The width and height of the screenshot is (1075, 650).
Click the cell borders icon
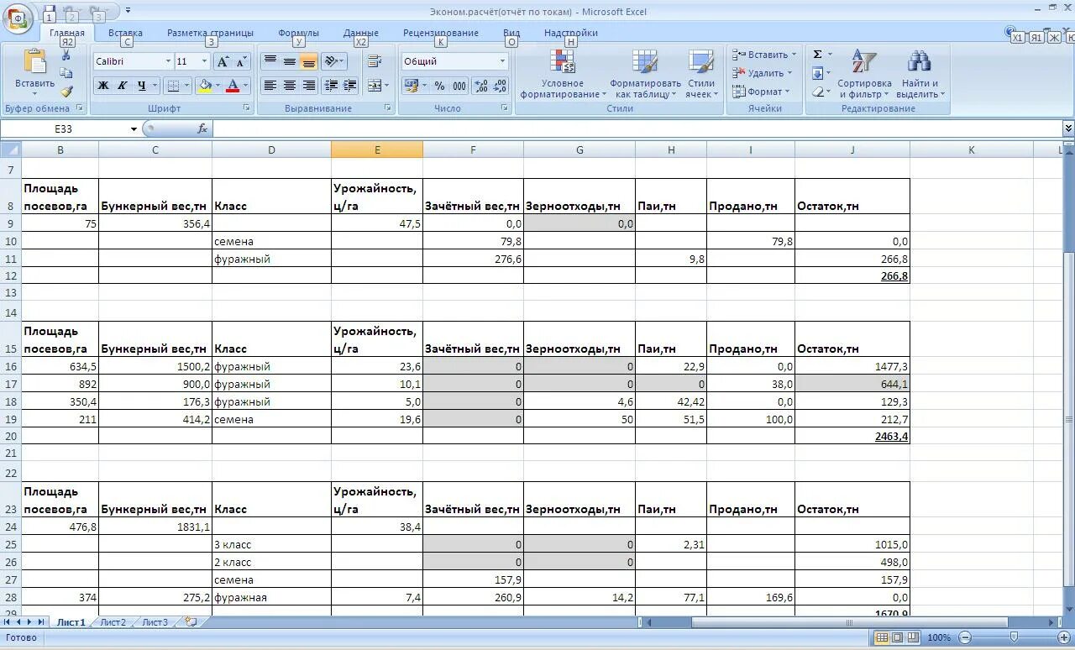(x=172, y=86)
